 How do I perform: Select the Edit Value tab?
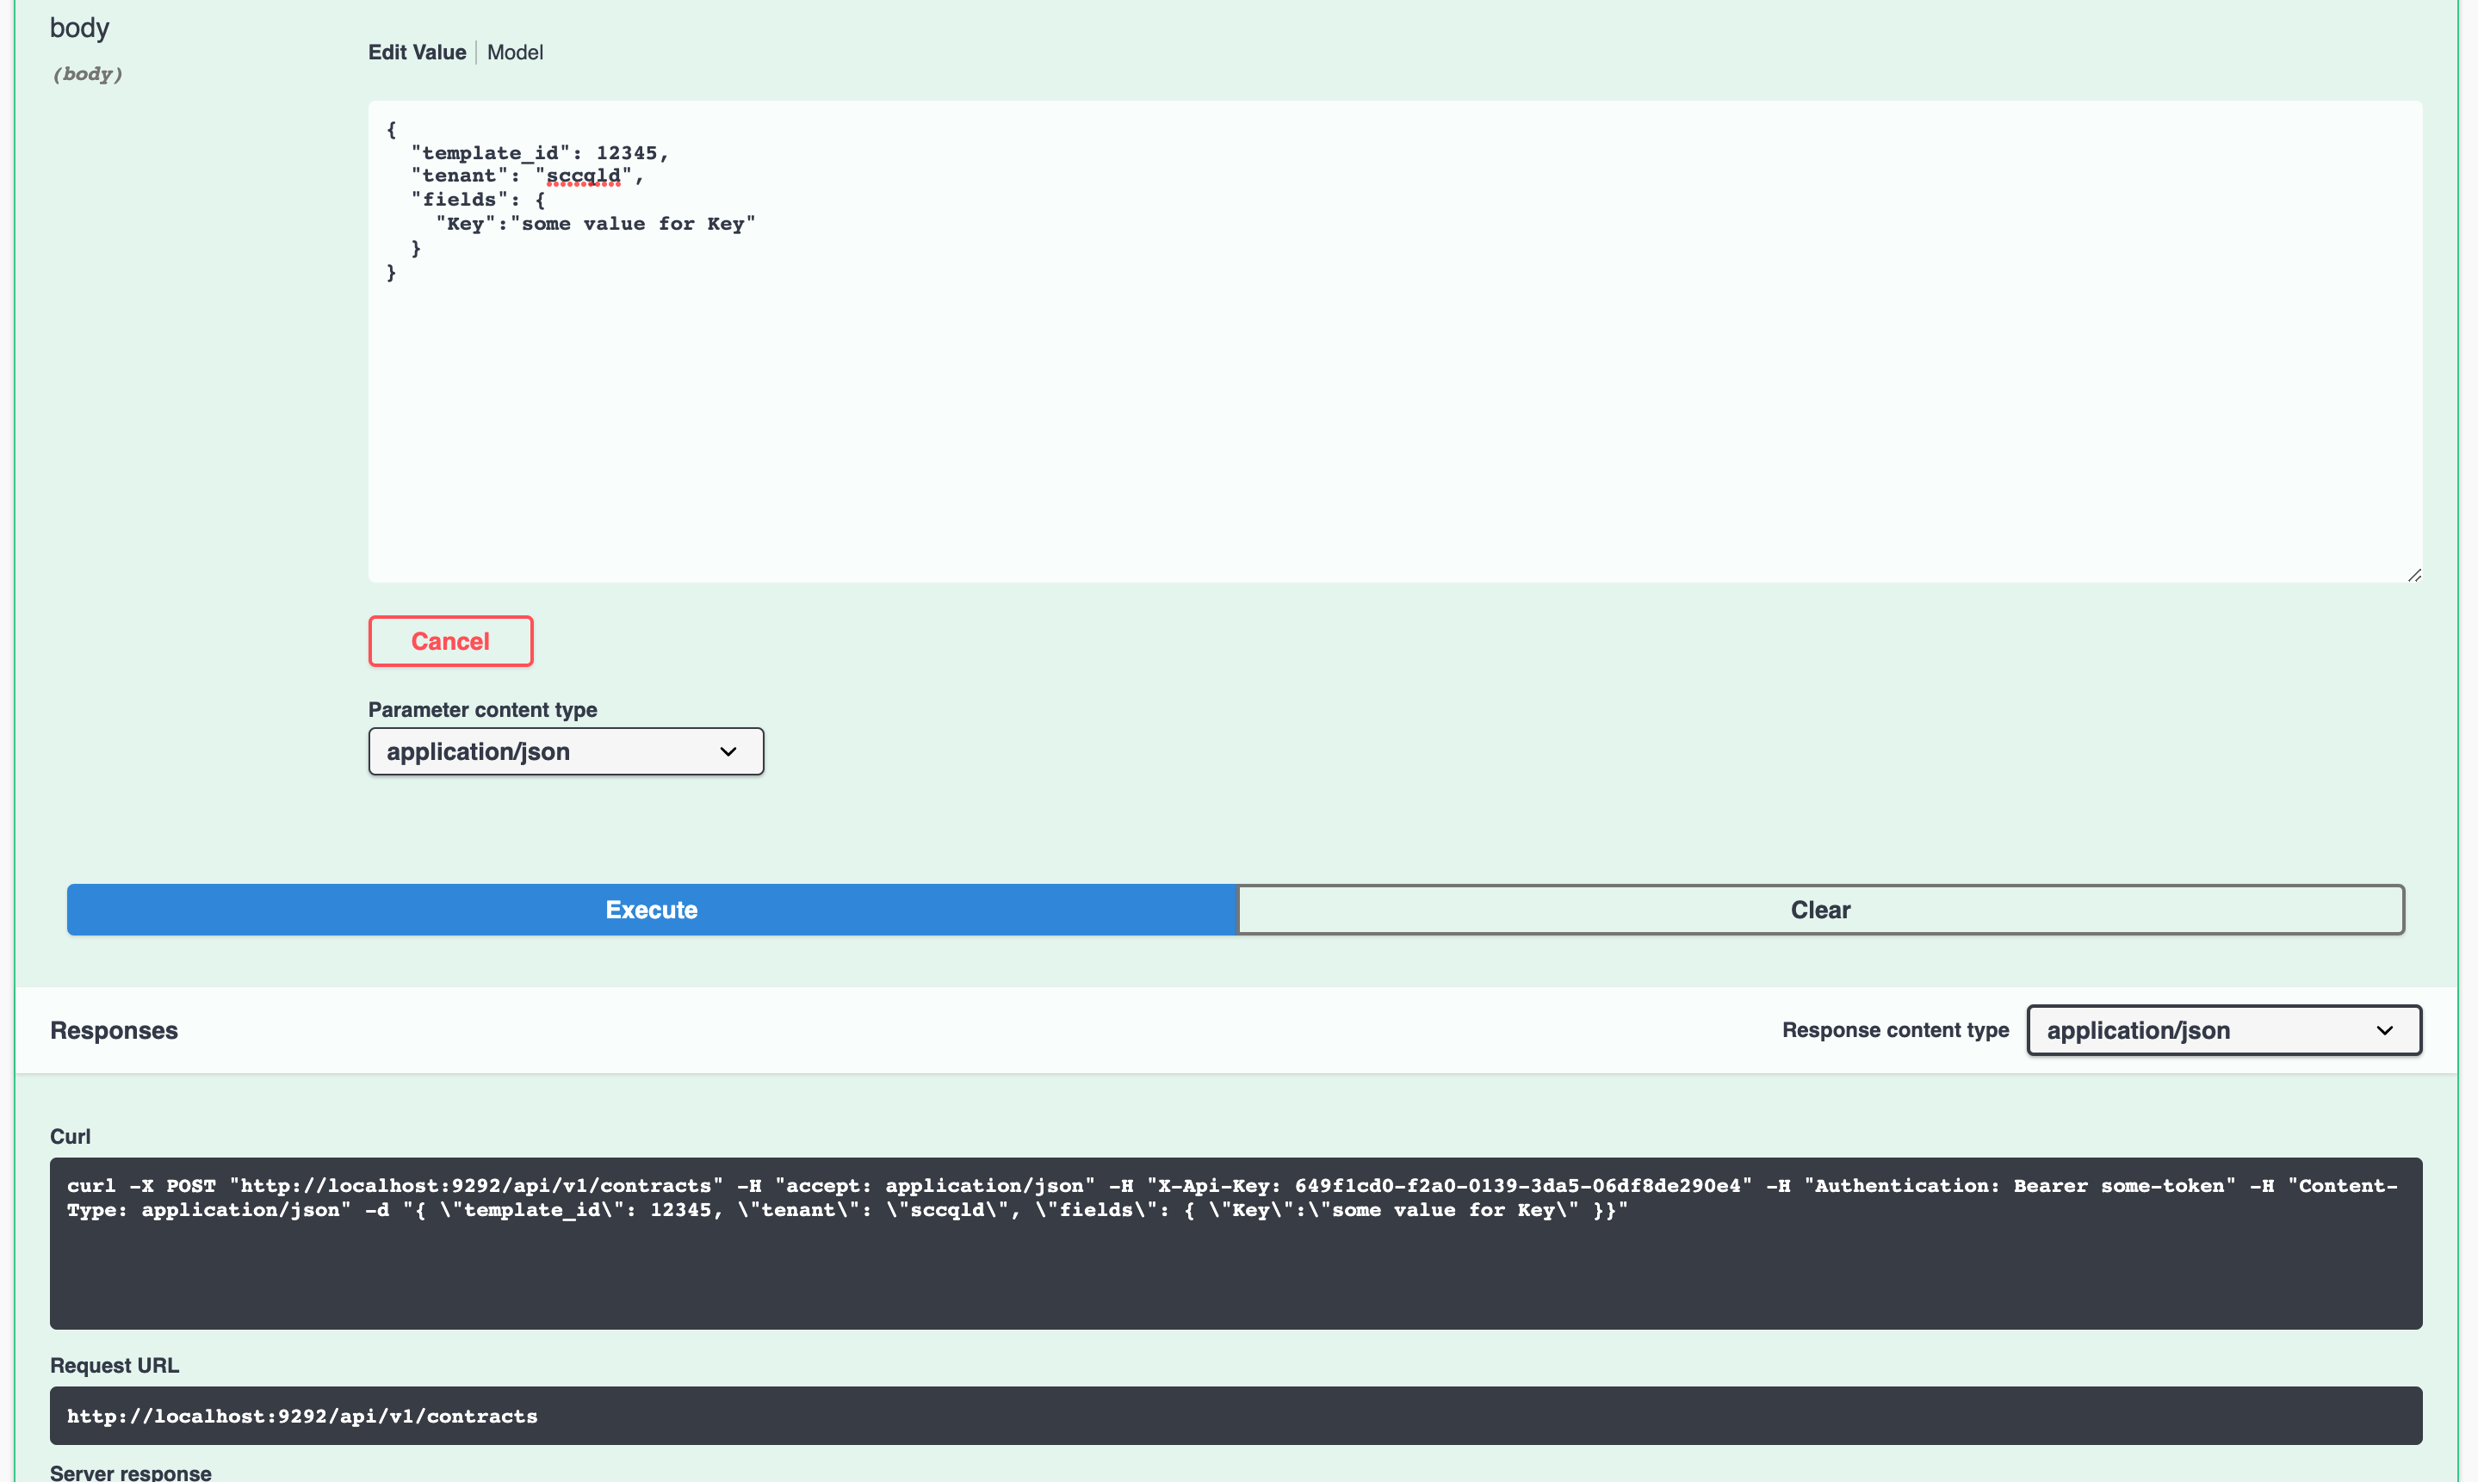(417, 52)
